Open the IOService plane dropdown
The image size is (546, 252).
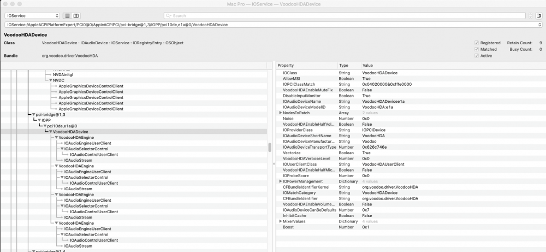pos(32,16)
